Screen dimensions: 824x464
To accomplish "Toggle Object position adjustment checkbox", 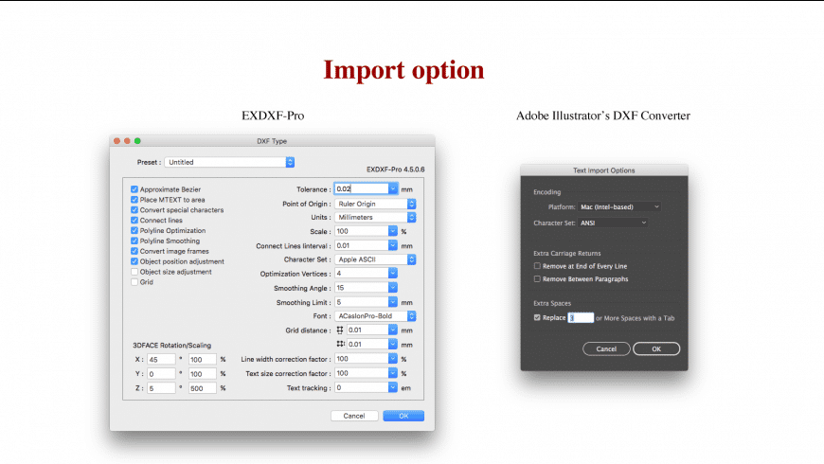I will pos(134,261).
